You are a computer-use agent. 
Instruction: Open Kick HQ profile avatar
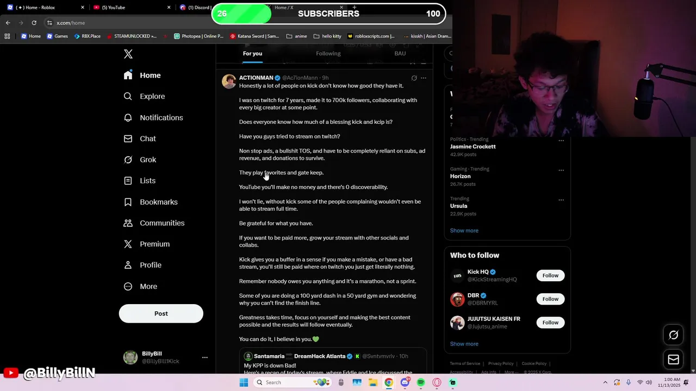457,276
